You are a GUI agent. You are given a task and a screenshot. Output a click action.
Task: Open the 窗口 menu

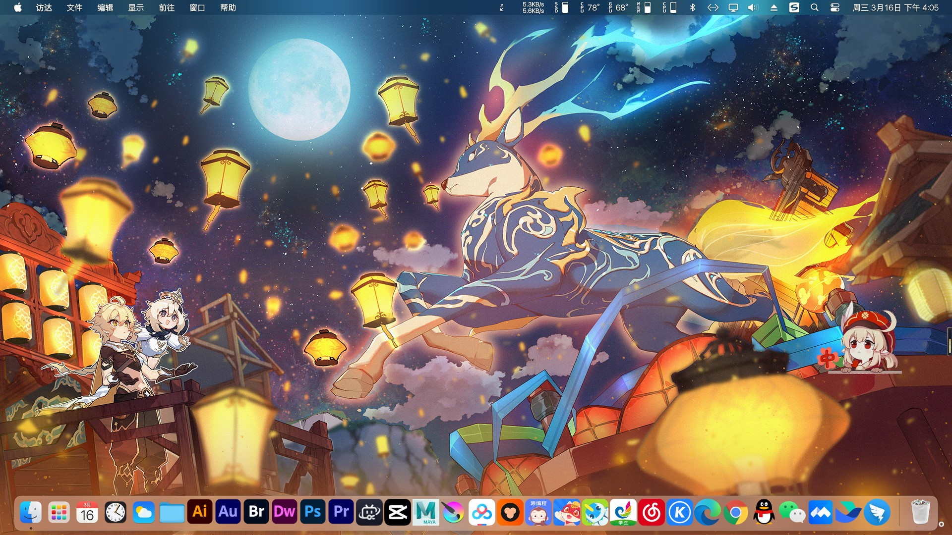[197, 7]
